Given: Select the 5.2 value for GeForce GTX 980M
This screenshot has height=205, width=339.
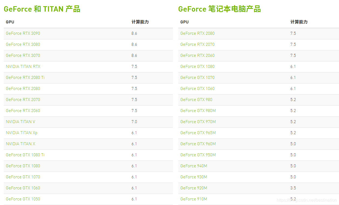Looking at the screenshot, I should tap(293, 111).
